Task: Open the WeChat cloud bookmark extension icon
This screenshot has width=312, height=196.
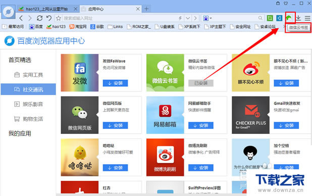Action: click(289, 18)
